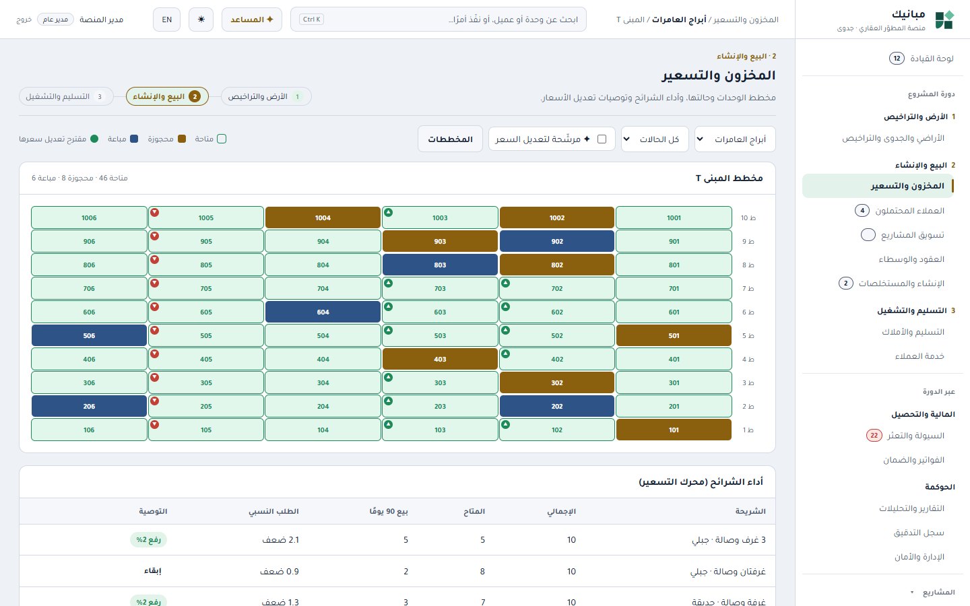Image resolution: width=970 pixels, height=606 pixels.
Task: Click the red down-arrow marker on unit 205
Action: point(155,401)
